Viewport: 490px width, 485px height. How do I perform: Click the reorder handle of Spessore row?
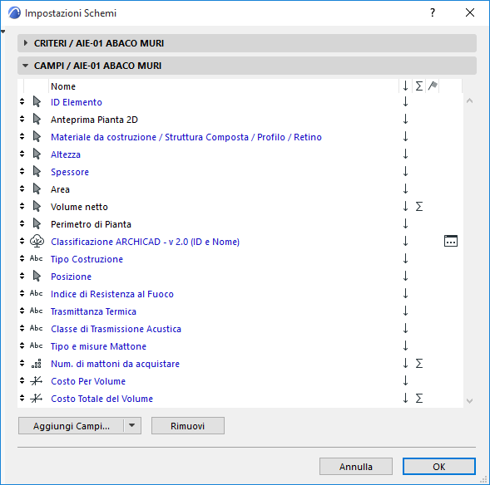coord(22,172)
